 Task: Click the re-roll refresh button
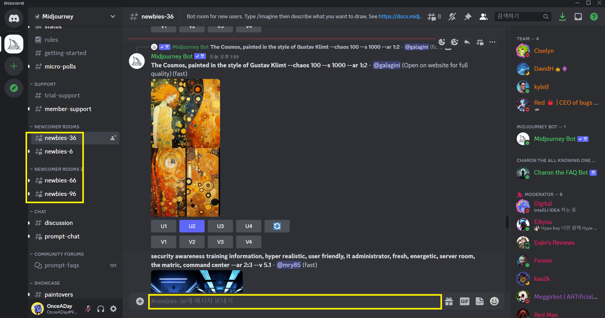click(x=277, y=226)
